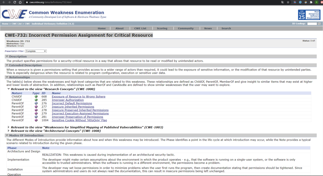Click the variant icon for ID 279
This screenshot has height=176, width=323.
click(x=36, y=113)
